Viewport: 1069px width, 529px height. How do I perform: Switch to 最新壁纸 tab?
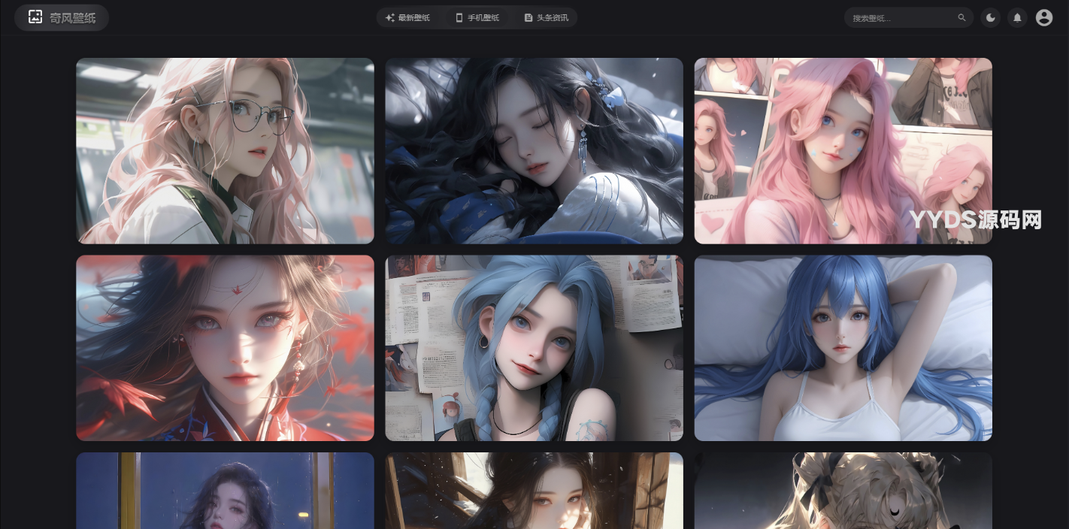click(x=413, y=18)
